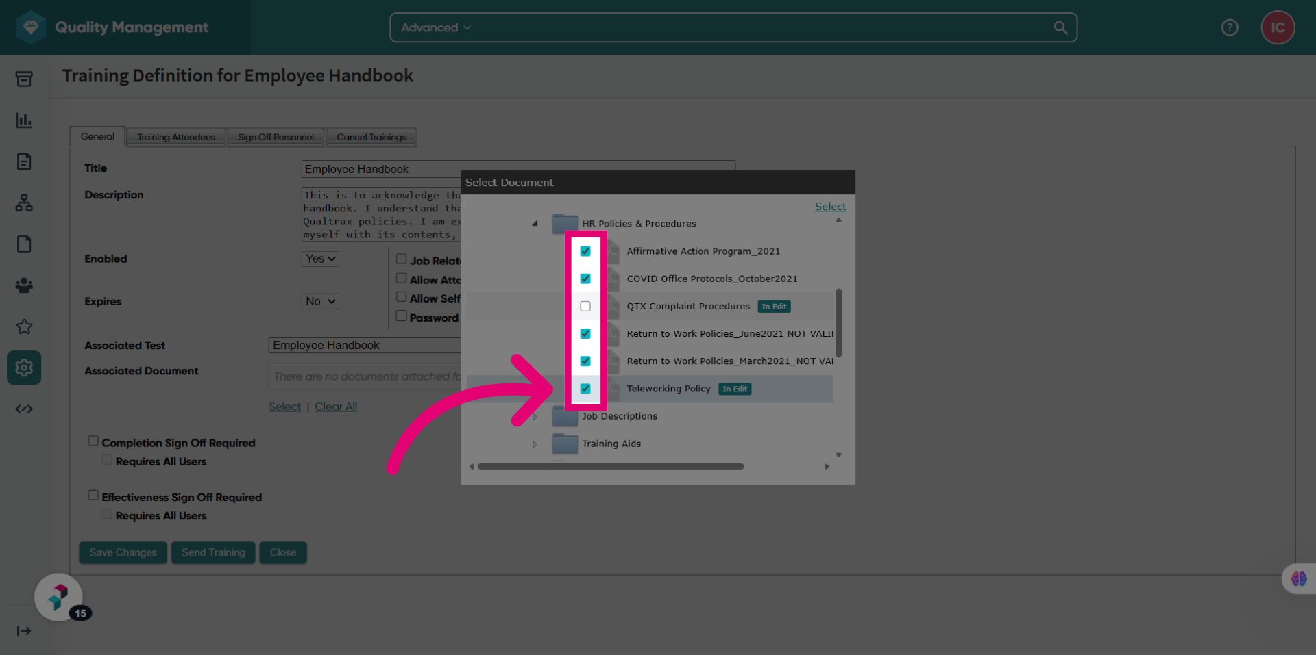Screen dimensions: 1316x655
Task: Check the QTX Complaint Procedures checkbox
Action: tap(585, 306)
